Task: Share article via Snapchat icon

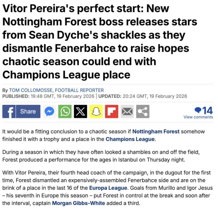Action: pyautogui.click(x=96, y=111)
